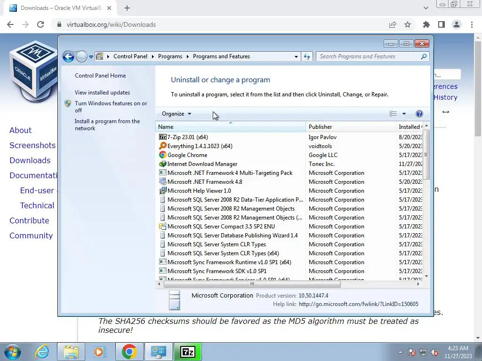This screenshot has height=361, width=482.
Task: Click the network tray icon
Action: coord(423,352)
